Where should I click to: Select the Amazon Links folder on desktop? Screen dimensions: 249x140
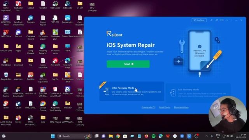pyautogui.click(x=6, y=48)
